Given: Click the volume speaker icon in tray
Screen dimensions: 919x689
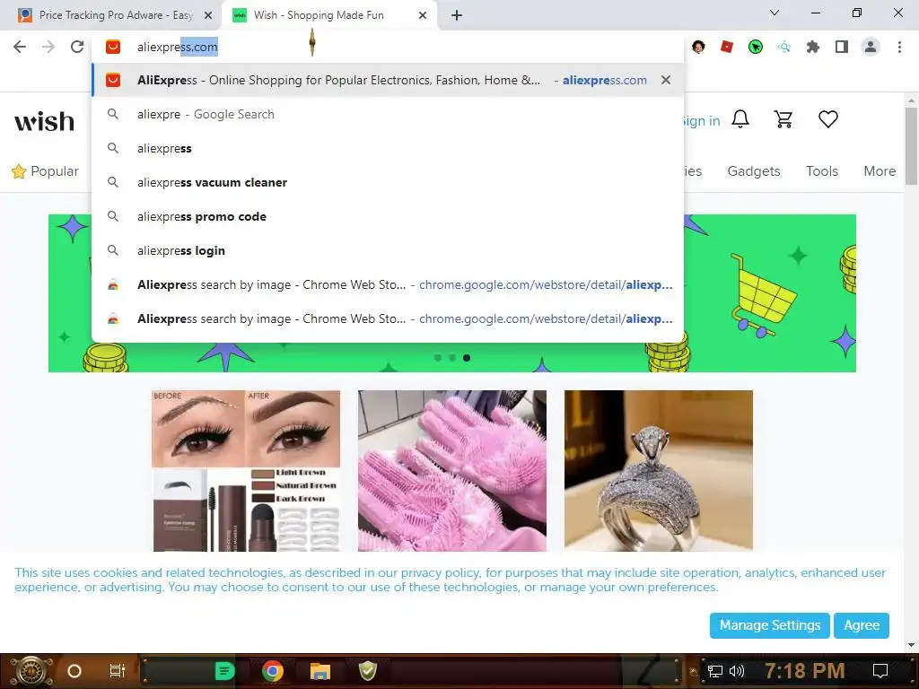Looking at the screenshot, I should [x=737, y=671].
